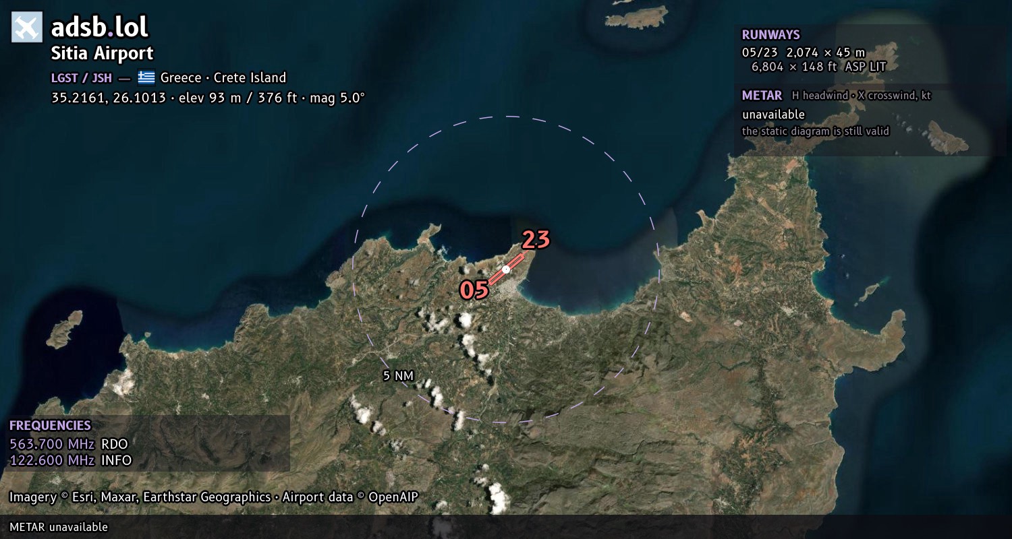Click the 'METAR unavailable' status bar message
The image size is (1012, 539).
point(59,527)
